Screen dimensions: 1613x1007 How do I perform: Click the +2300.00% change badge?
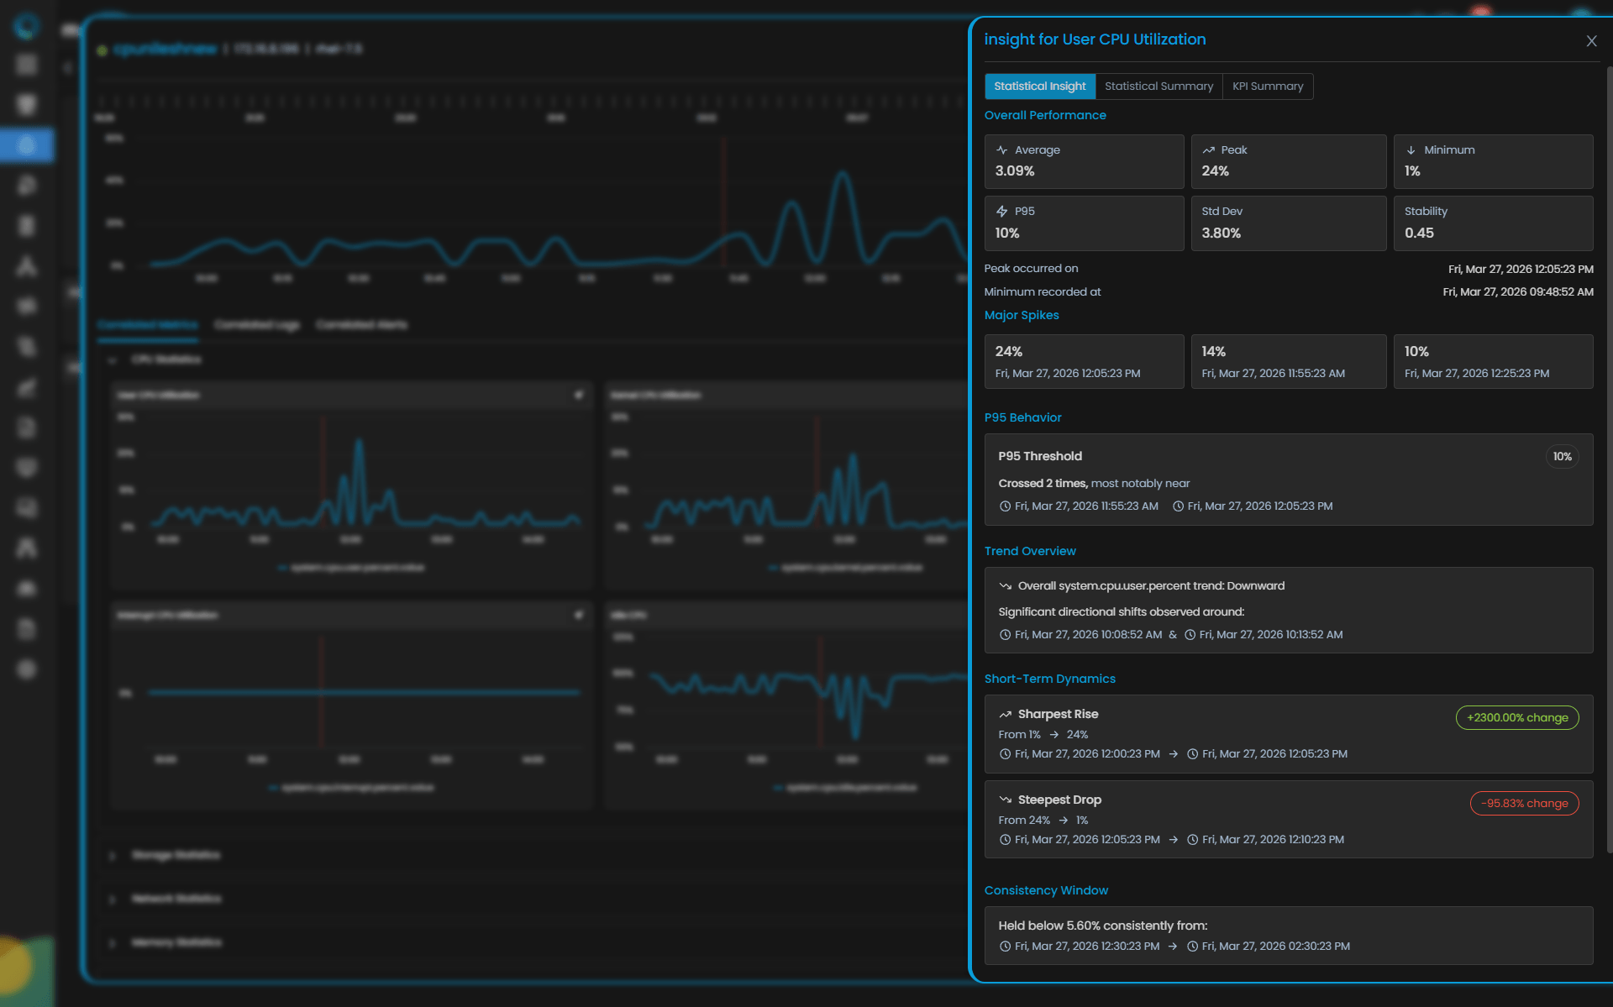point(1516,718)
